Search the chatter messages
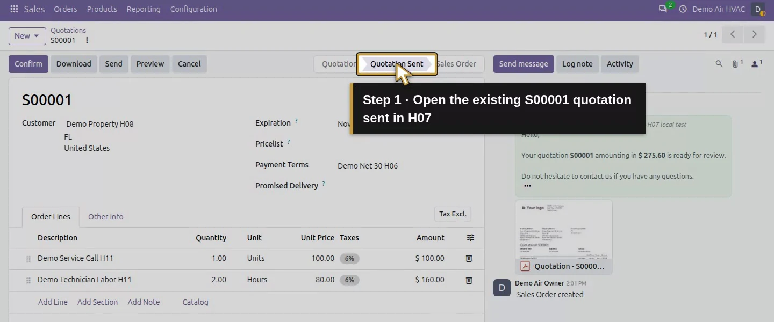 (719, 64)
